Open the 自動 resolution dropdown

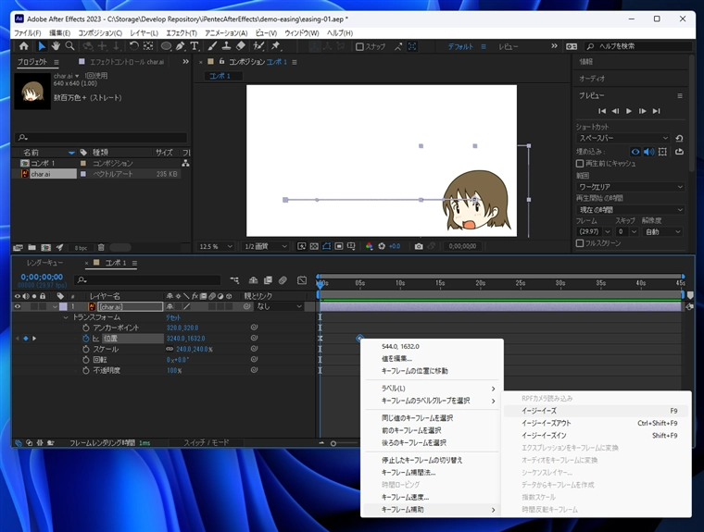point(662,232)
